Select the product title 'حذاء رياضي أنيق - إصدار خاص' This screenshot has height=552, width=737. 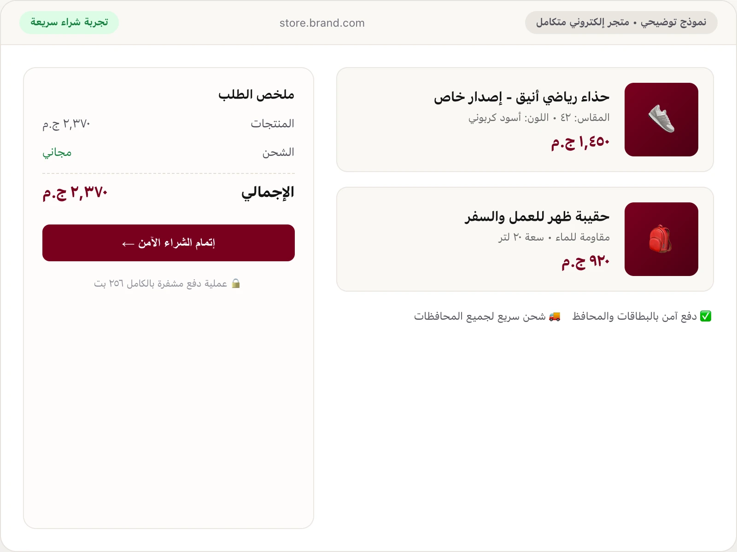pos(521,97)
